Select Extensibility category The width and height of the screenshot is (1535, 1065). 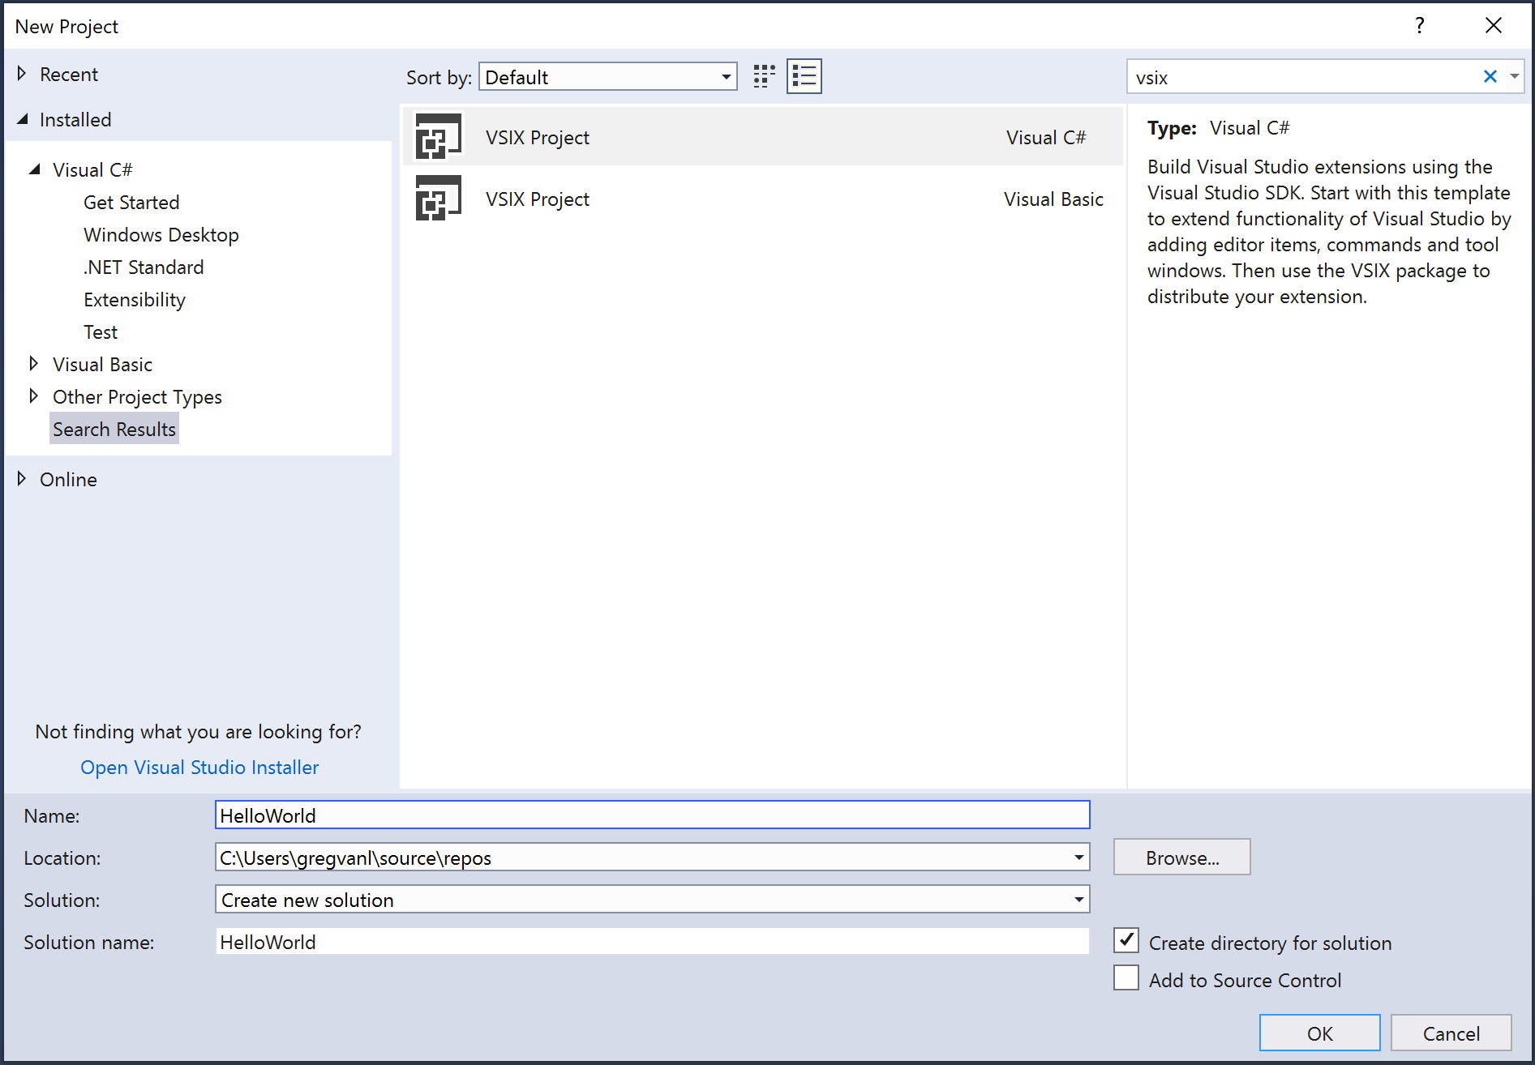[135, 299]
